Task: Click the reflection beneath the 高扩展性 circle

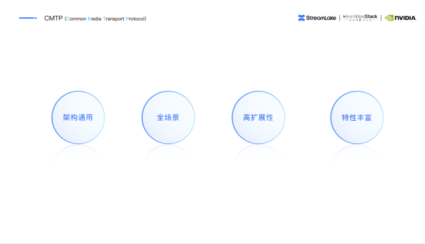Action: (258, 152)
